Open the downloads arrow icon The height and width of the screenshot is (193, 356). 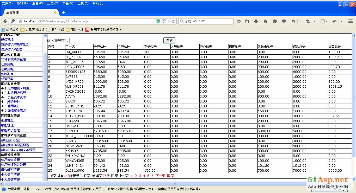pyautogui.click(x=256, y=21)
